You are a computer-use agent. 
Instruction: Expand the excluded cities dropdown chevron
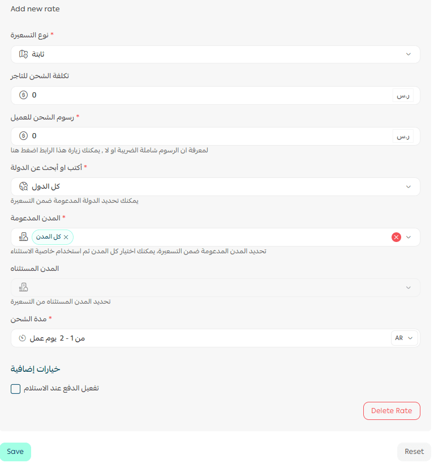pos(409,288)
